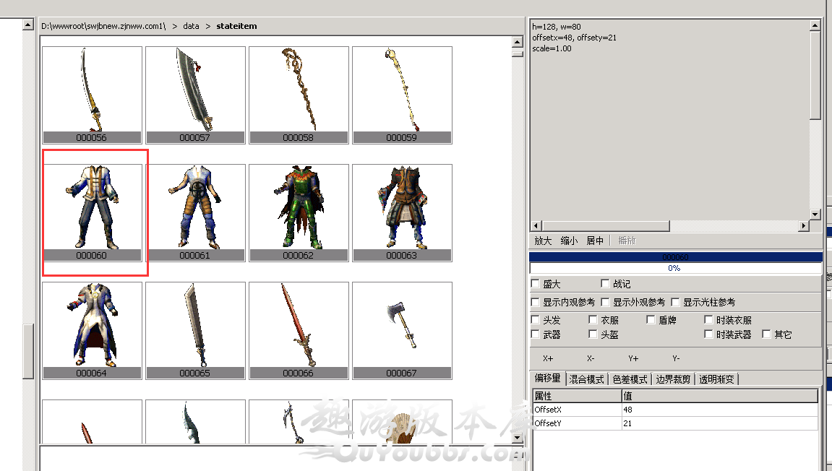Toggle 显示内观参考 checkbox
The width and height of the screenshot is (832, 471).
click(536, 302)
